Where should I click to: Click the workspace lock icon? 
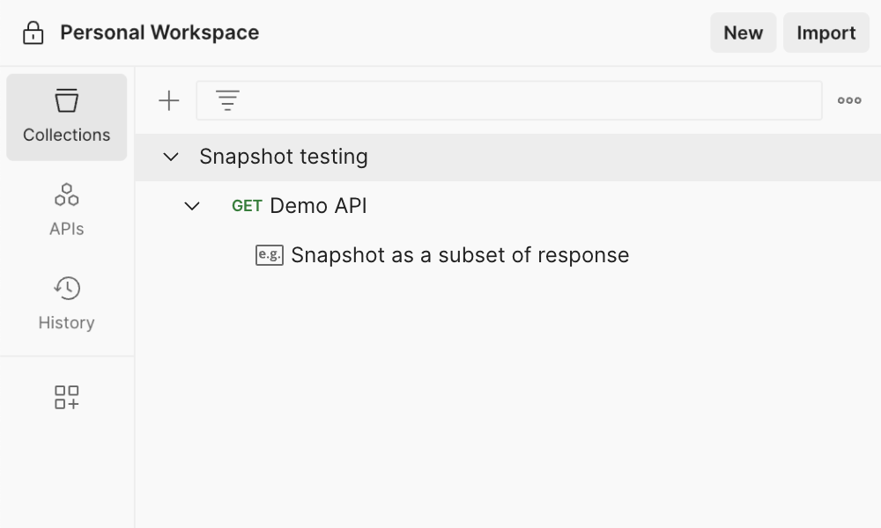(32, 32)
